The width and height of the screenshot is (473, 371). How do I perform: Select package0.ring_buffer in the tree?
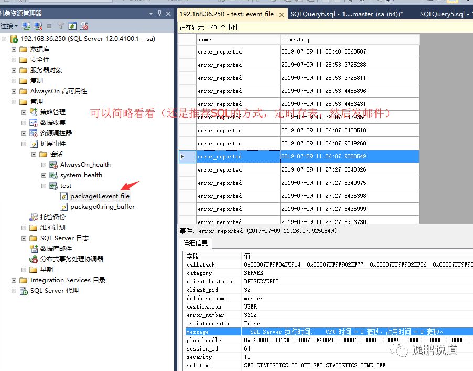tap(103, 207)
